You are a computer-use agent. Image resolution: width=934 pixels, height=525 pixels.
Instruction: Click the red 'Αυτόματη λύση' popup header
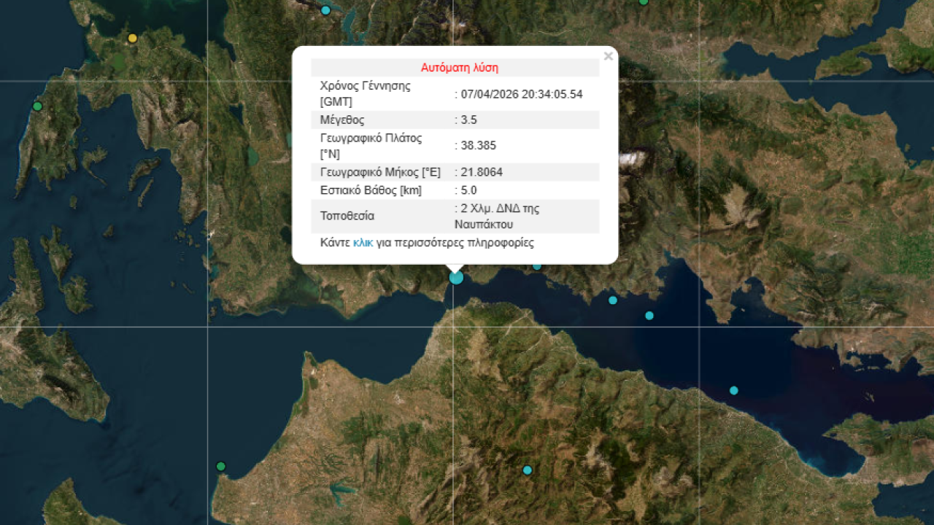point(459,68)
